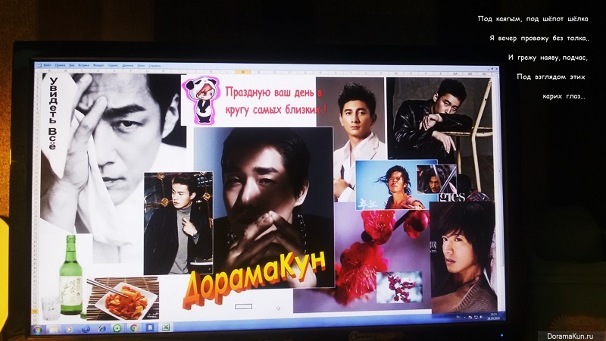Viewport: 606px width, 341px height.
Task: Select the Увидеть Всё vertical text
Action: 53,113
